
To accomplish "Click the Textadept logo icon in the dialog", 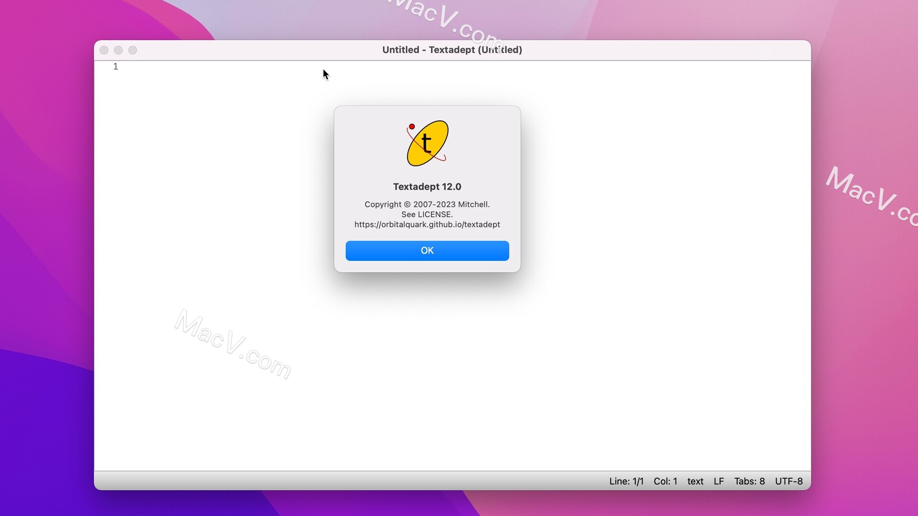I will point(427,143).
